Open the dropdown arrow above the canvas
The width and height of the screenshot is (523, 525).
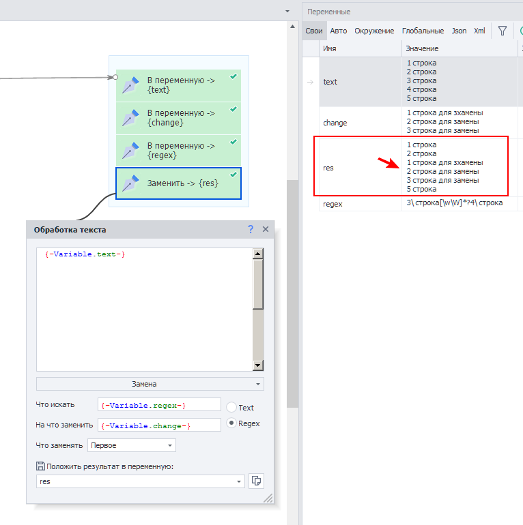point(287,12)
